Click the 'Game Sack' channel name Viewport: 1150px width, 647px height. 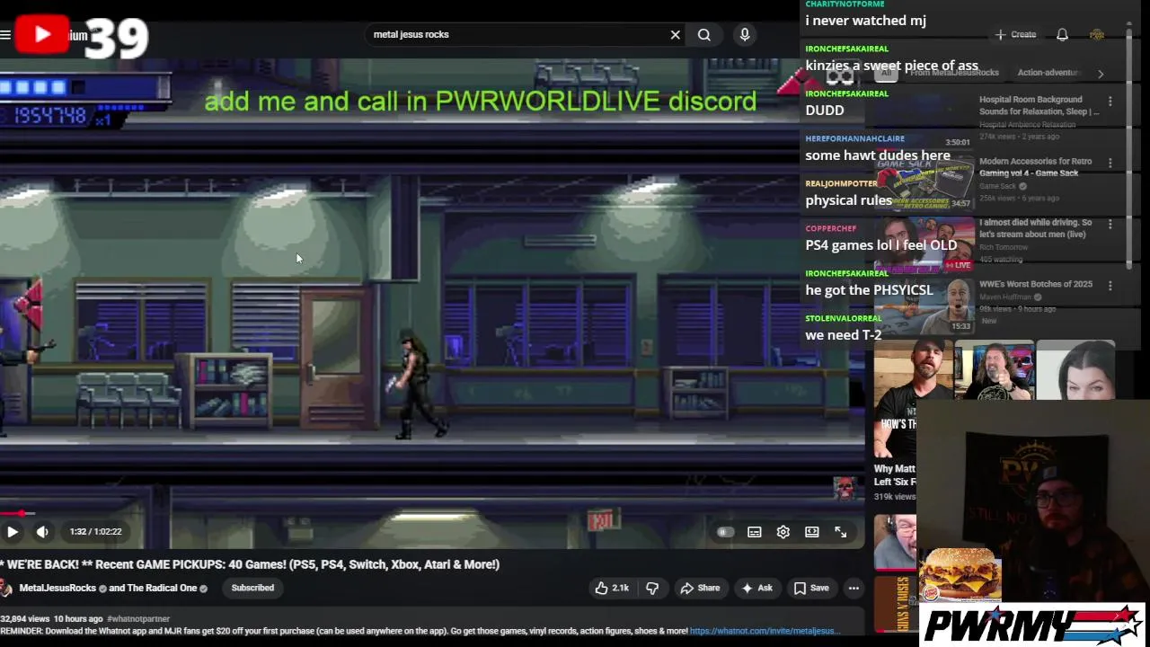coord(997,186)
